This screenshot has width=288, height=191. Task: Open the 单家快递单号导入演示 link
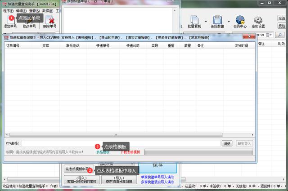click(x=157, y=177)
